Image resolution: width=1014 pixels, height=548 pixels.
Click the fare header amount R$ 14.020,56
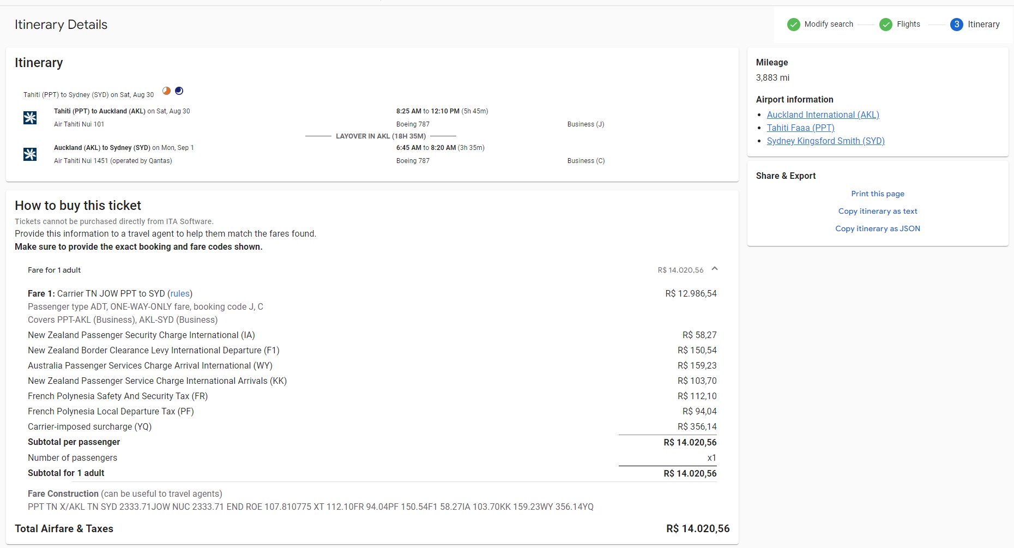680,270
